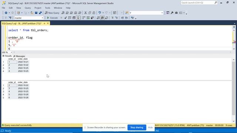Click the Decrease Indent icon
237x133 pixels.
coord(122,18)
